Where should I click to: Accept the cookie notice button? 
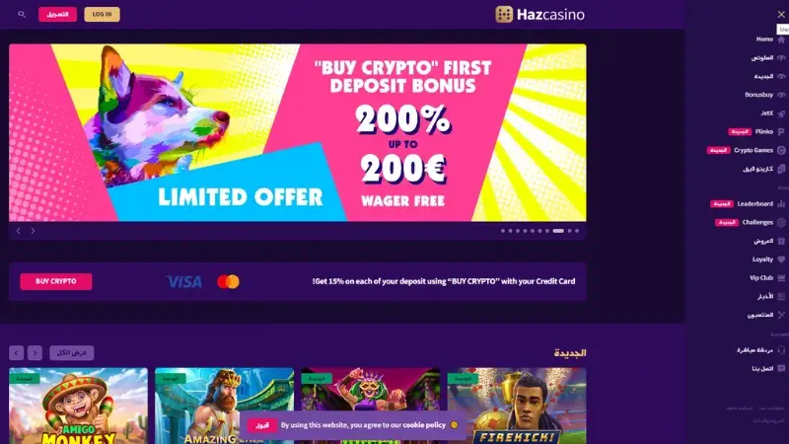click(x=262, y=425)
